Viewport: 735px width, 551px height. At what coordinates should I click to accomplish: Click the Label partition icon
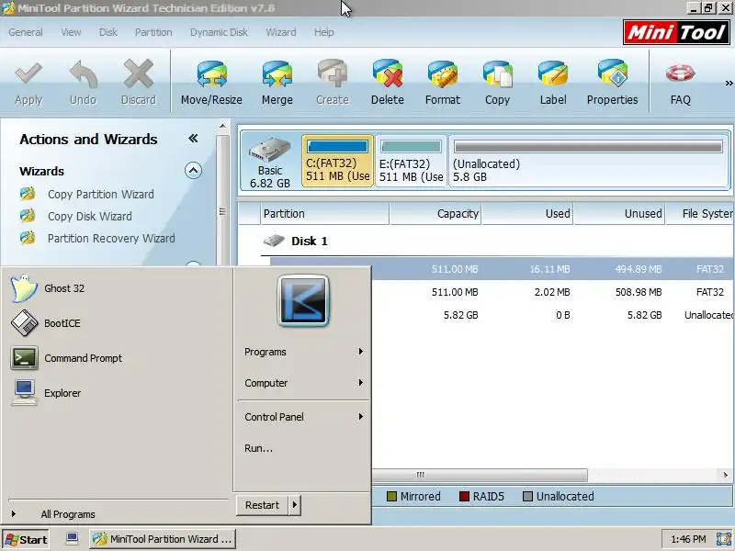coord(553,74)
